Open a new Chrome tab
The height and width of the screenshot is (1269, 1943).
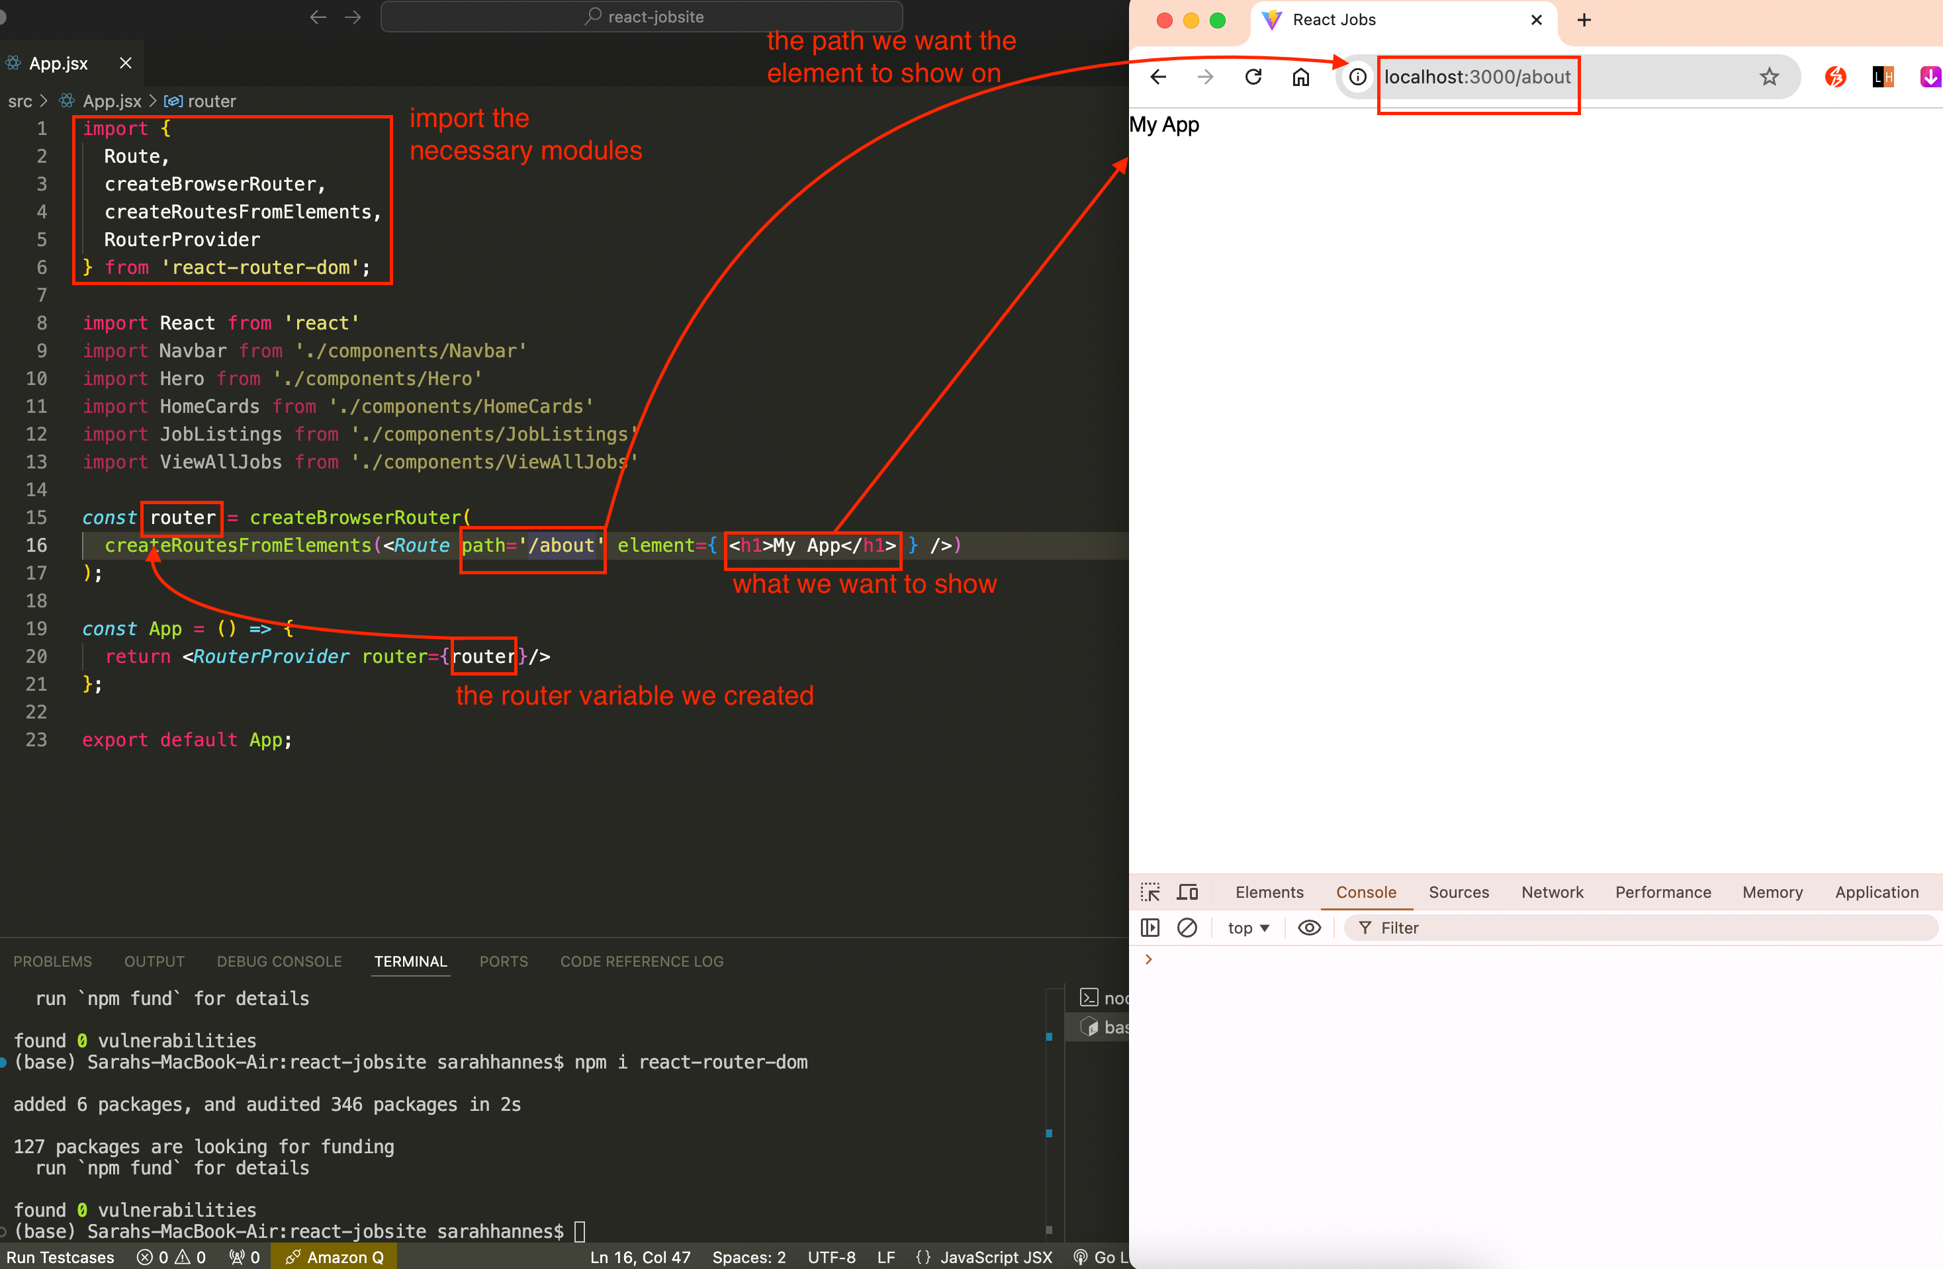coord(1584,20)
